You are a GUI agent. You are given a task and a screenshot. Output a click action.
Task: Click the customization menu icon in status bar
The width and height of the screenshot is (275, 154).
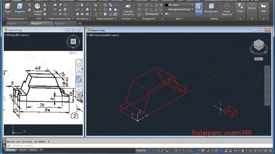(271, 151)
